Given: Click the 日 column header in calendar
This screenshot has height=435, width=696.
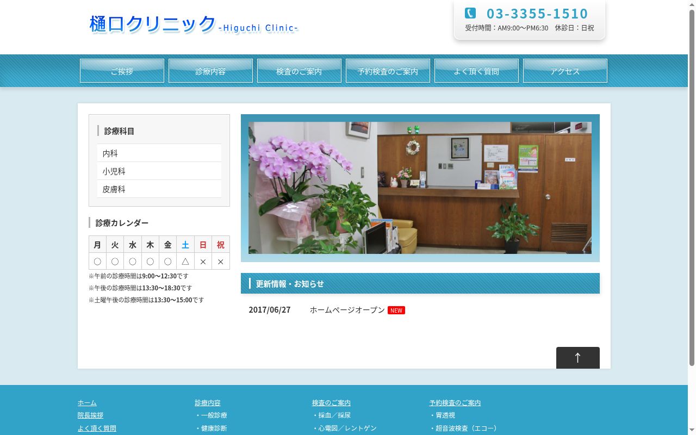Looking at the screenshot, I should click(203, 245).
